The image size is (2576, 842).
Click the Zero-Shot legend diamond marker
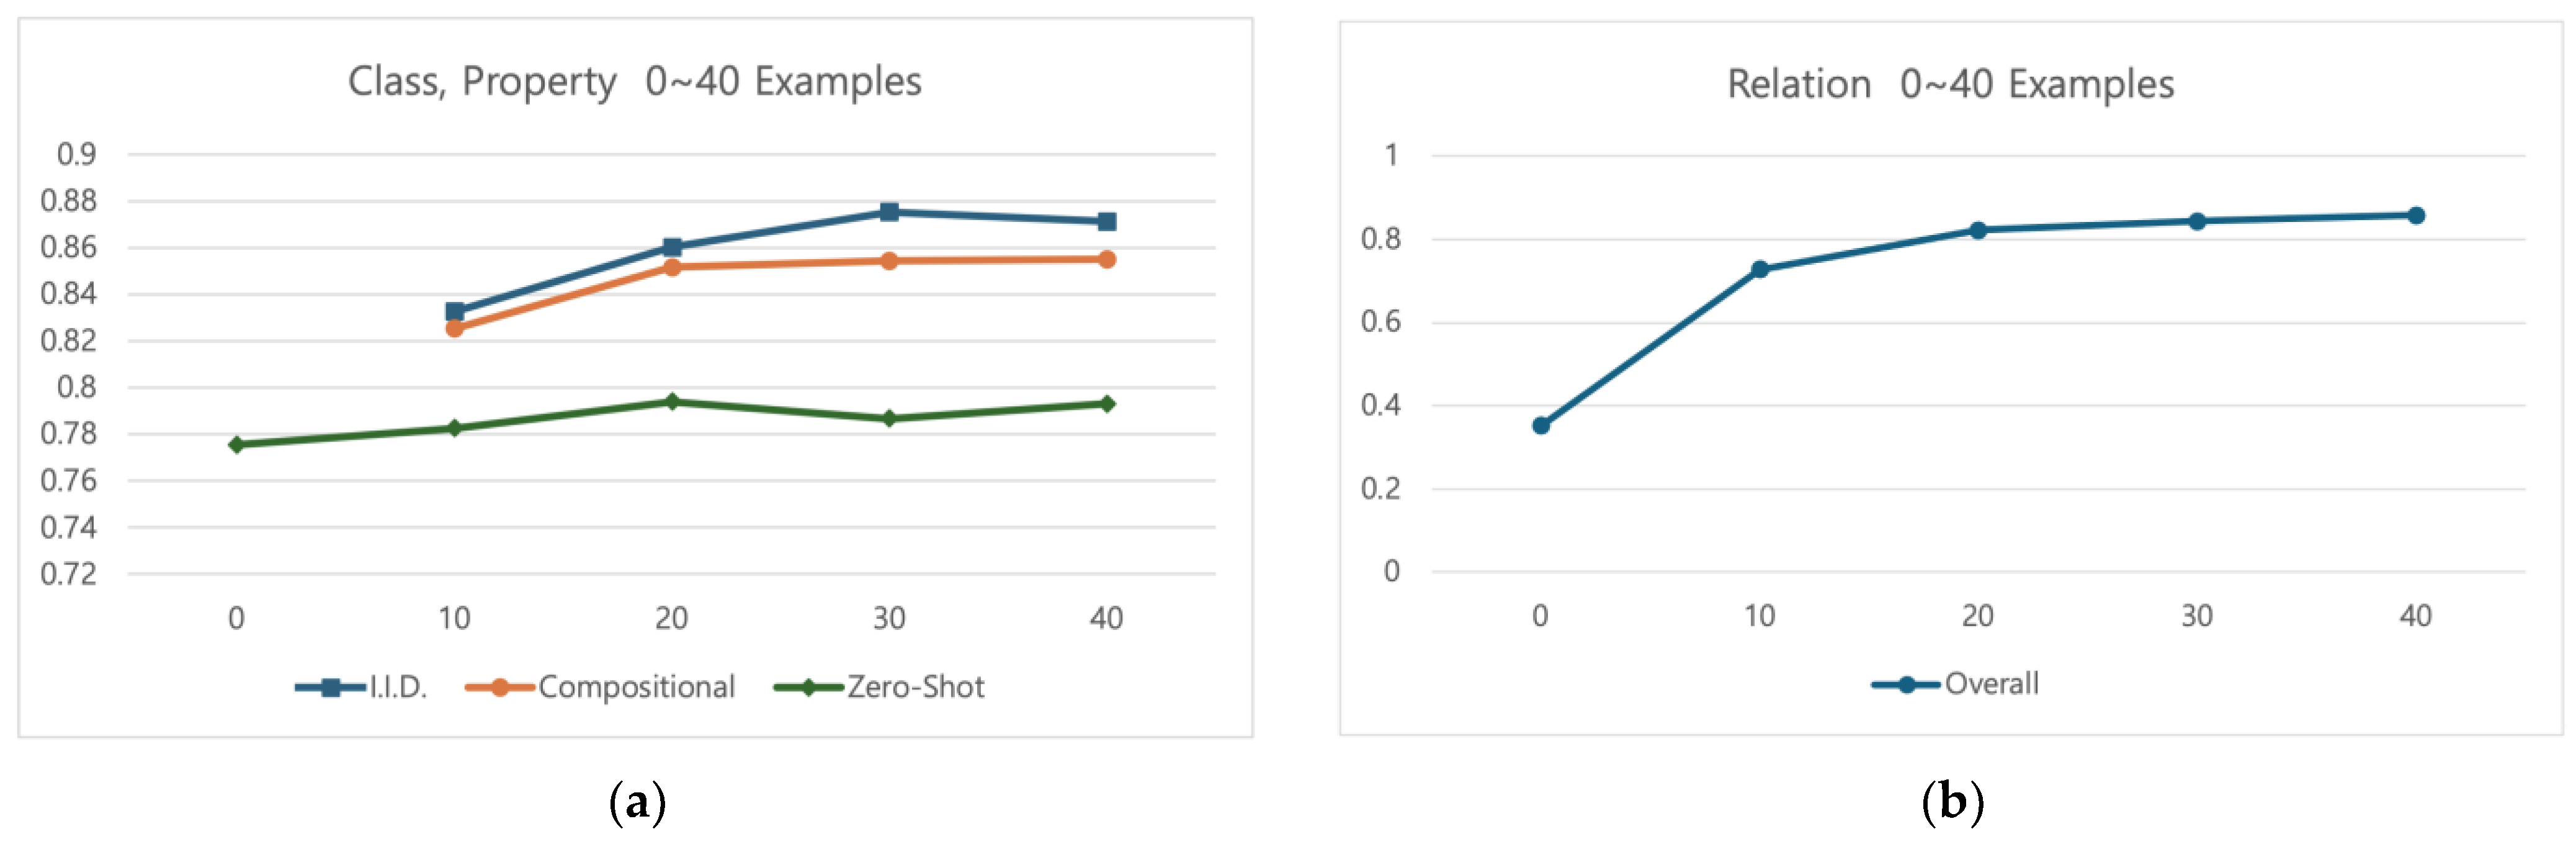(x=808, y=687)
